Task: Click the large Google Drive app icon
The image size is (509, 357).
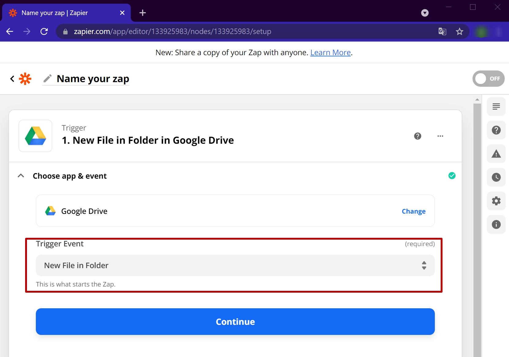Action: click(36, 136)
